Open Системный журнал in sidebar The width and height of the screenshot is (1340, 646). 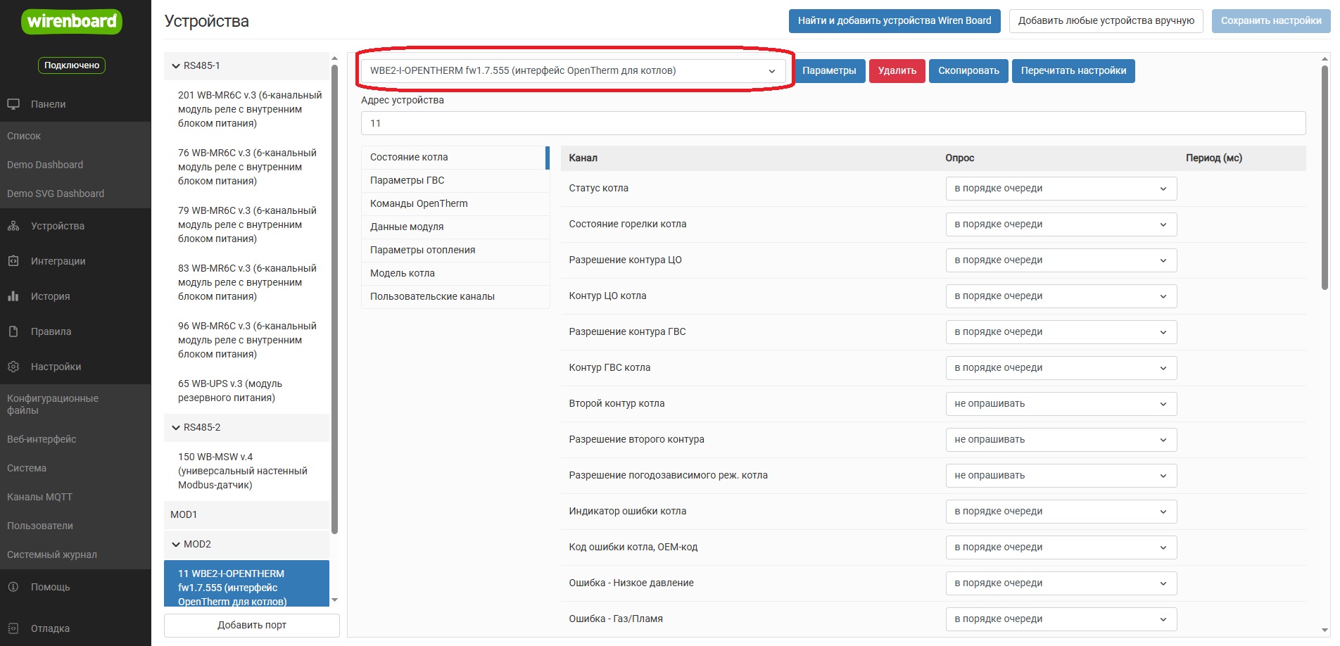click(52, 555)
